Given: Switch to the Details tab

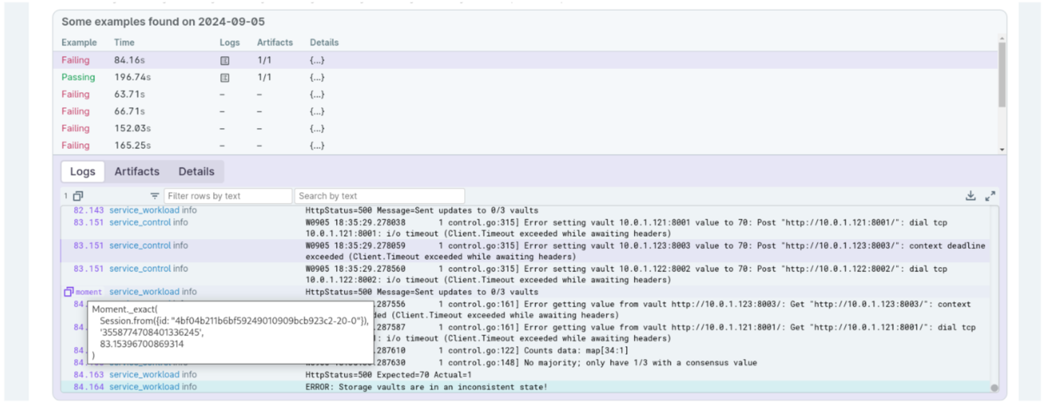Looking at the screenshot, I should (196, 171).
